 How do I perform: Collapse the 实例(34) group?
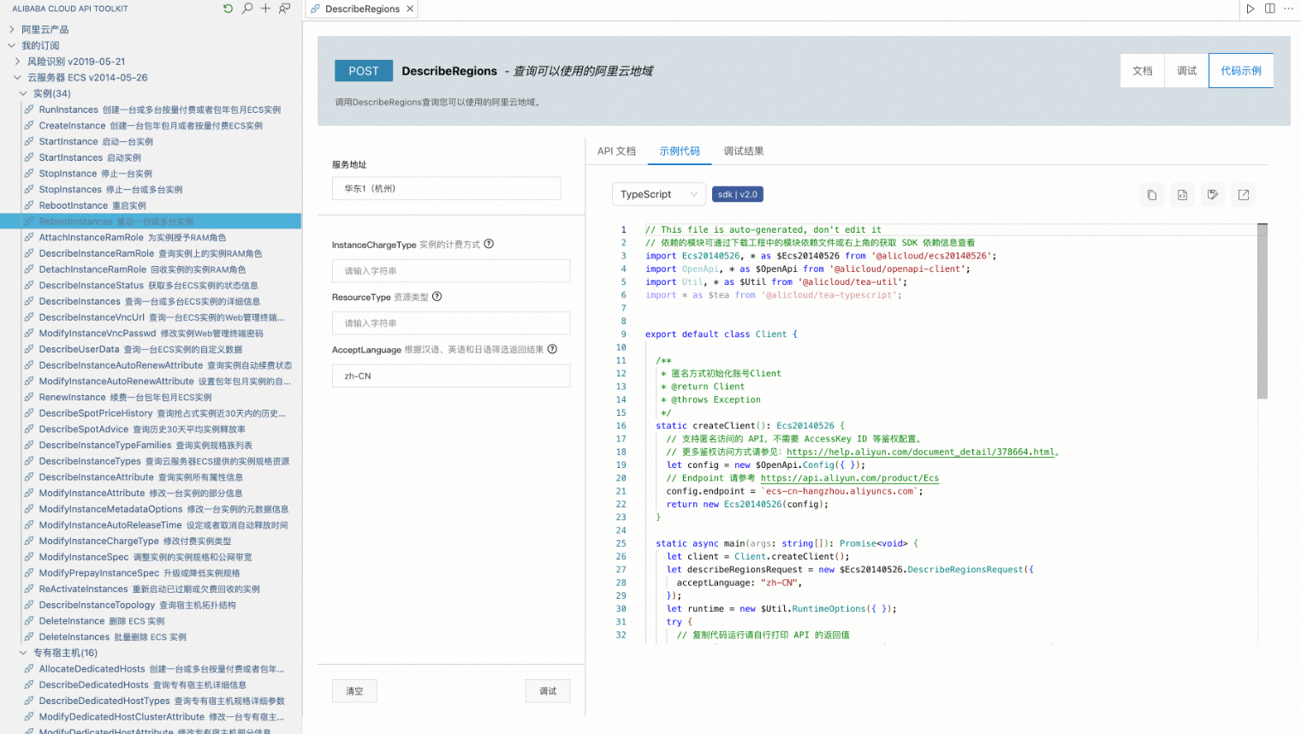(x=24, y=93)
